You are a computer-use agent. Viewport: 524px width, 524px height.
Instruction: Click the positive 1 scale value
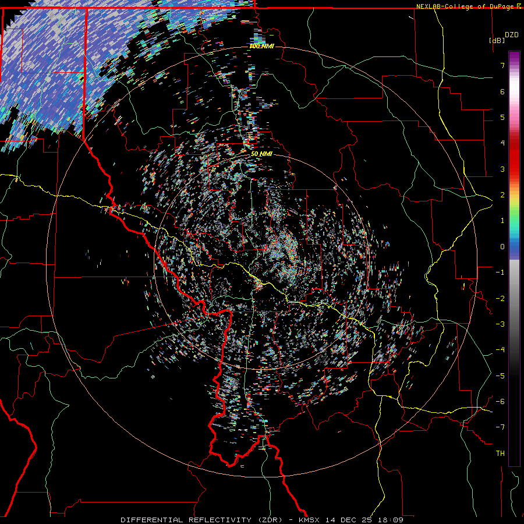pyautogui.click(x=502, y=221)
